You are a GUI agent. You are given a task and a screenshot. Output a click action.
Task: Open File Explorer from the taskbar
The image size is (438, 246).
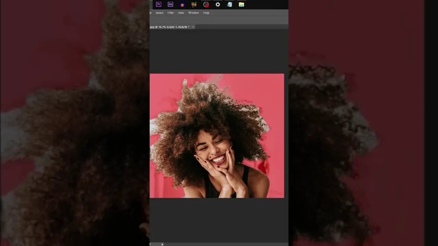coord(242,4)
